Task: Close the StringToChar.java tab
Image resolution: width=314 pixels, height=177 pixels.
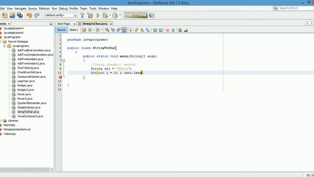Action: click(x=111, y=24)
